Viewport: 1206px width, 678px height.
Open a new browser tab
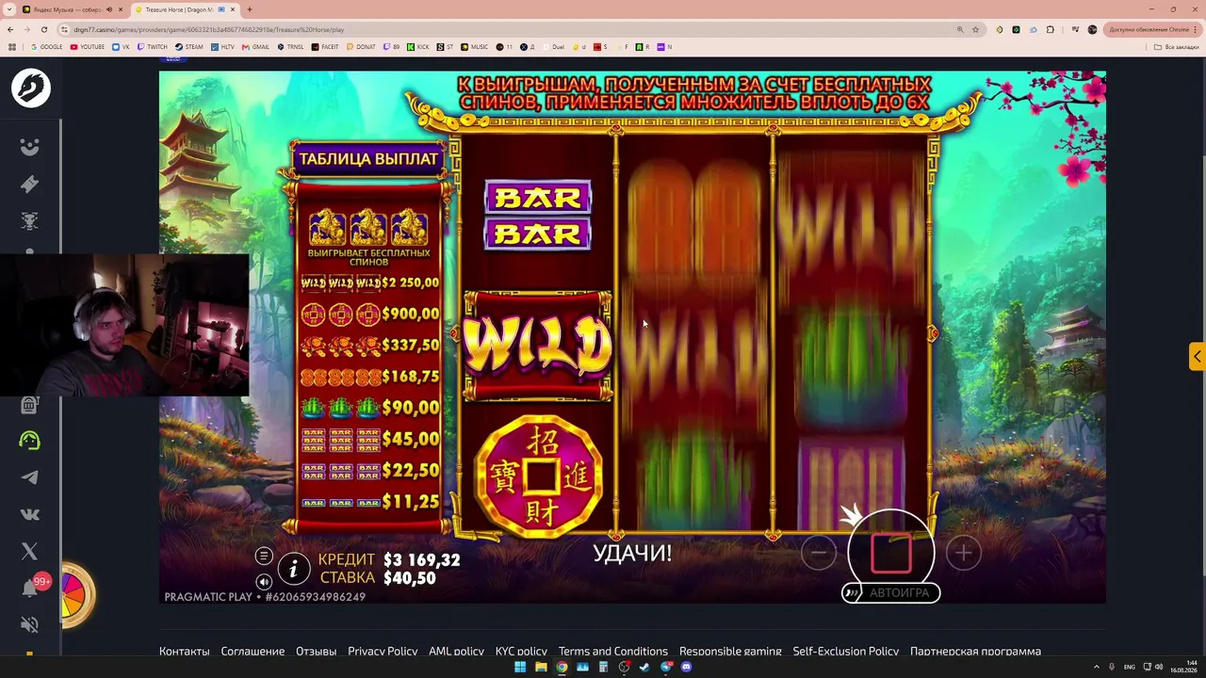coord(250,9)
